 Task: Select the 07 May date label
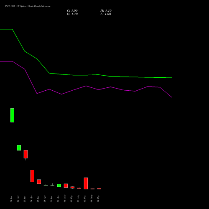pos(85,199)
